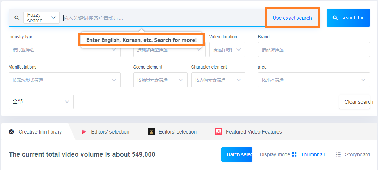The image size is (378, 170).
Task: Open the area filter dropdown
Action: [x=314, y=80]
